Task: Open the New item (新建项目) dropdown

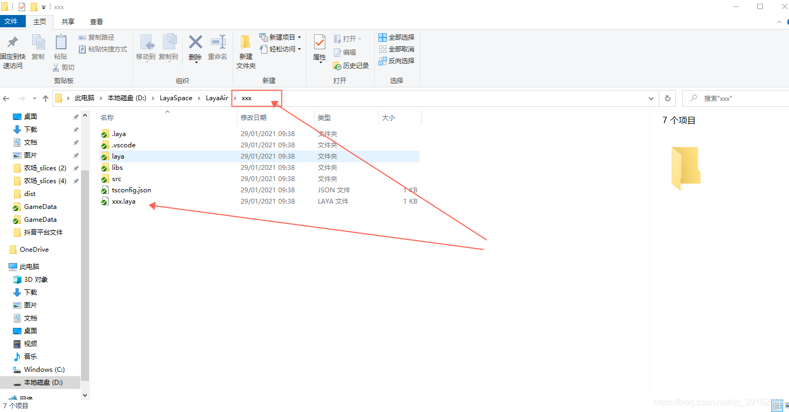Action: coord(280,38)
